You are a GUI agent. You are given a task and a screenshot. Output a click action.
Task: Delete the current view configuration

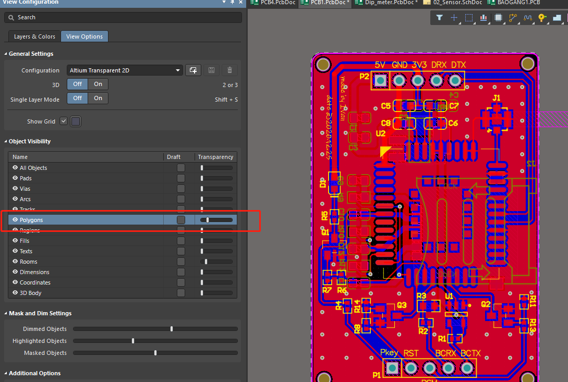point(229,70)
